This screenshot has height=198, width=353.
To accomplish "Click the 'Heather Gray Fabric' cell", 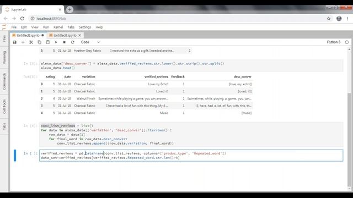I will (87, 51).
